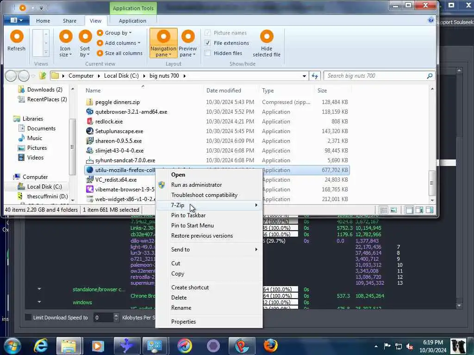Click the Up folder arrow icon
This screenshot has height=355, width=474.
coord(43,75)
